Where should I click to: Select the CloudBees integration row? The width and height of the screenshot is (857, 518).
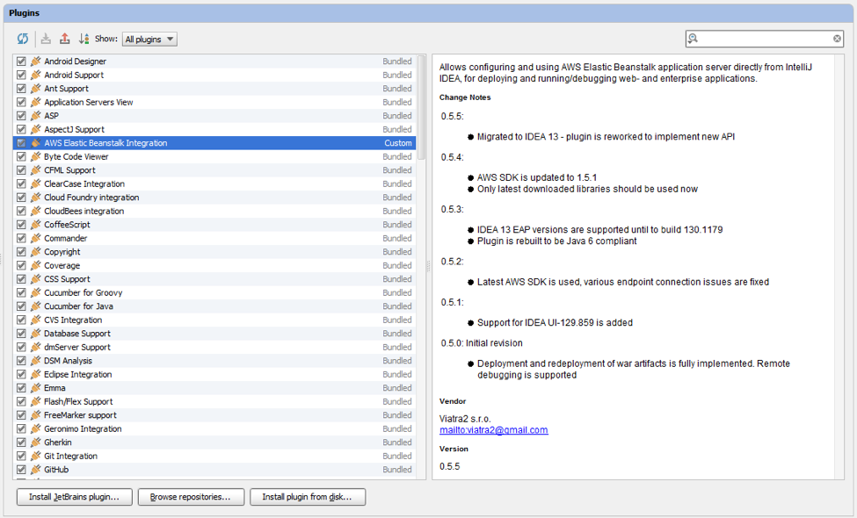coord(214,212)
